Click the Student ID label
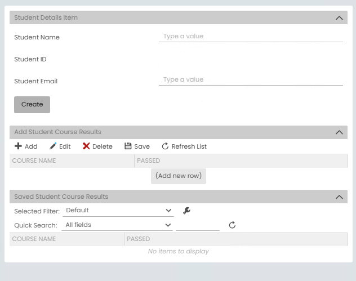Screen dimensions: 356x281 point(30,59)
